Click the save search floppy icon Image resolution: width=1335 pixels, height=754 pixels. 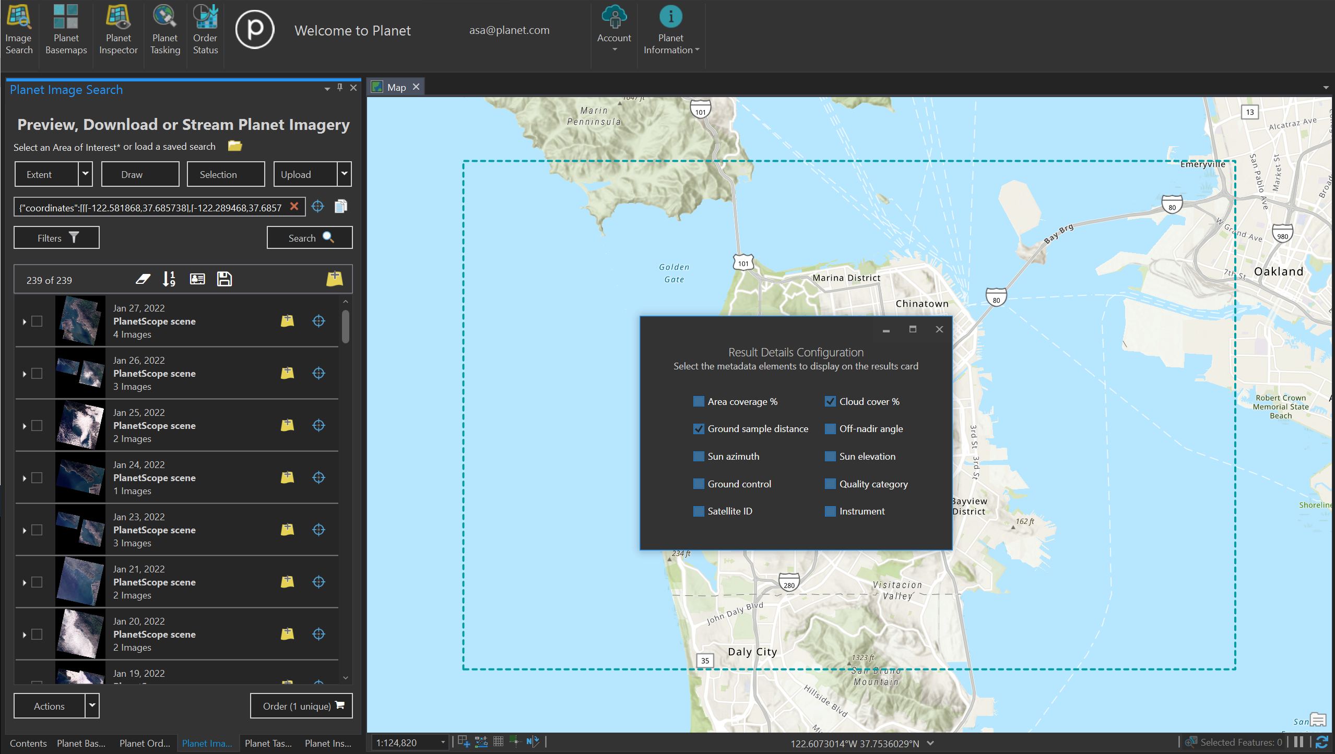tap(225, 279)
